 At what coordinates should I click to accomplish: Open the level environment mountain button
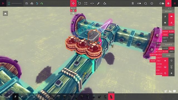(x=5, y=14)
